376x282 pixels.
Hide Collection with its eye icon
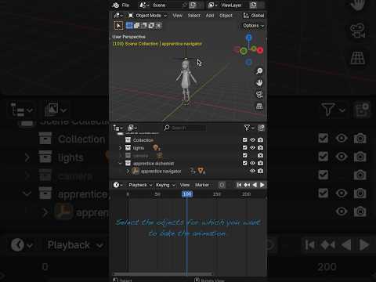[x=252, y=140]
